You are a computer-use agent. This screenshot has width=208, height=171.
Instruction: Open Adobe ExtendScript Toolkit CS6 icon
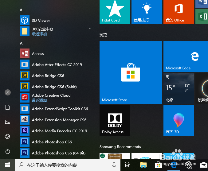point(25,109)
